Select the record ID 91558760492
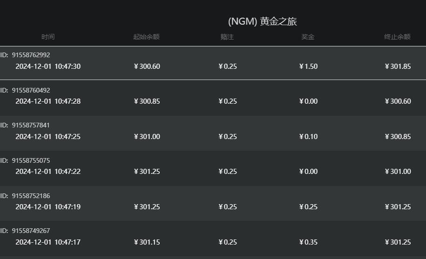This screenshot has width=426, height=259. (x=31, y=90)
